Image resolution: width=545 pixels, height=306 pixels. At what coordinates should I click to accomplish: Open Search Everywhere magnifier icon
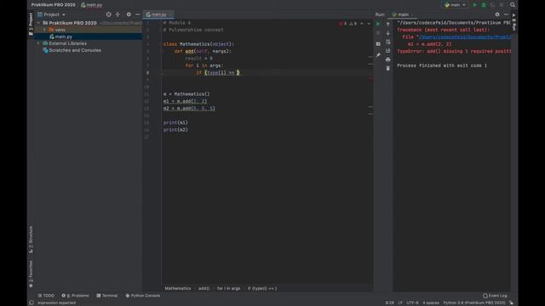pos(513,5)
